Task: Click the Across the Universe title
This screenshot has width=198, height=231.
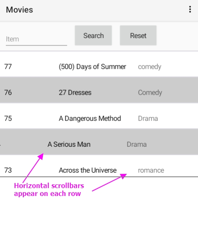Action: (x=88, y=170)
